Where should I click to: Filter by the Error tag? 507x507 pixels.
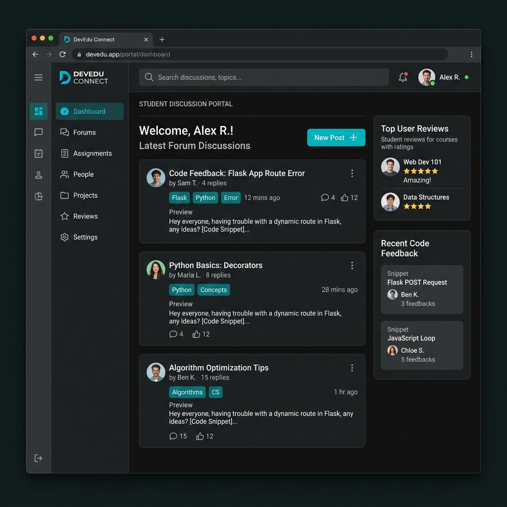point(231,198)
